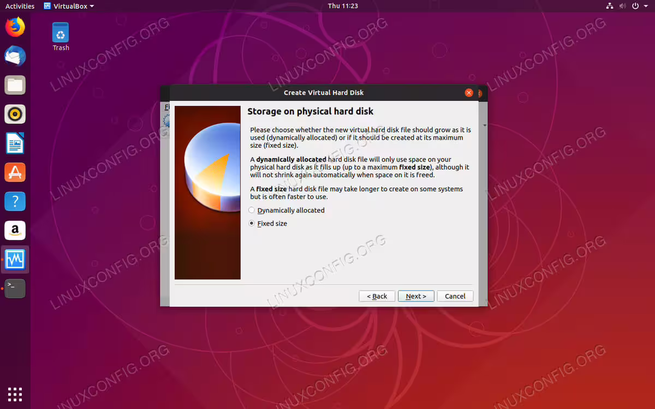Click the Storage on physical hard disk heading
This screenshot has height=409, width=655.
coord(311,111)
